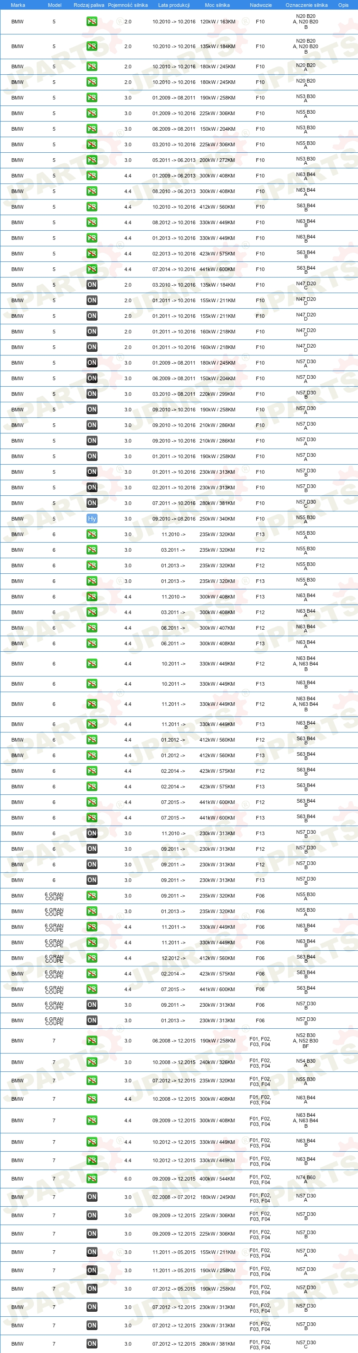
Task: Select the Oznaczenie silnika column header
Action: pyautogui.click(x=307, y=5)
